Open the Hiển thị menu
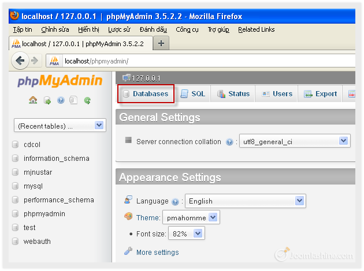This screenshot has height=271, width=364. coord(88,29)
